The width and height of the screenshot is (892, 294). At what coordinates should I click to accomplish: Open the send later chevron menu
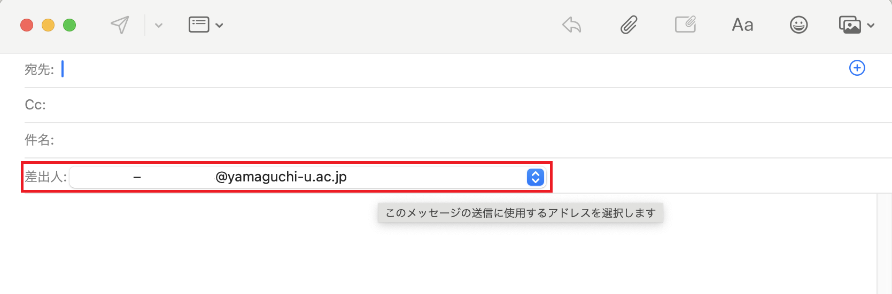coord(159,25)
